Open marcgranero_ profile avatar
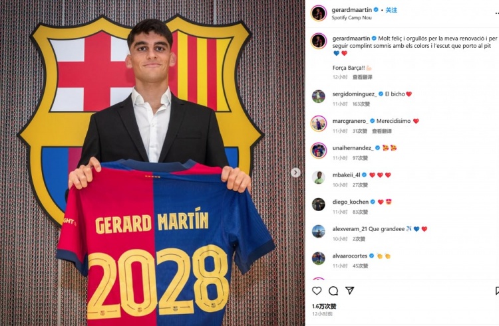This screenshot has width=499, height=326. tap(319, 123)
